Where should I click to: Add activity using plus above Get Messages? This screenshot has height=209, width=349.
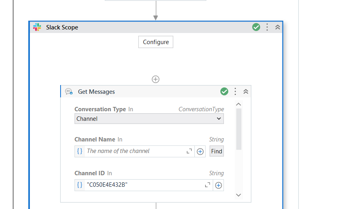pos(156,79)
